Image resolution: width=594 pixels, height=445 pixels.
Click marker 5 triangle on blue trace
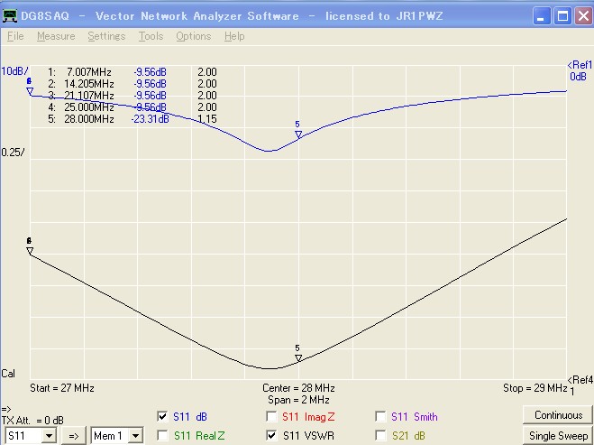pos(298,134)
